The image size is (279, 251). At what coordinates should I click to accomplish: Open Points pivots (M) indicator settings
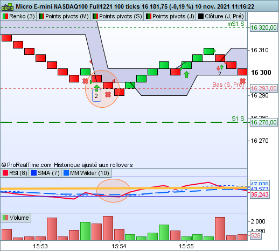point(64,16)
